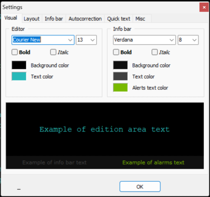Open the Editor font size dropdown showing 13
The image size is (210, 197).
pos(86,40)
